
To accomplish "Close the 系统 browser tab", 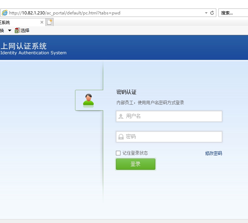I will click(42, 22).
